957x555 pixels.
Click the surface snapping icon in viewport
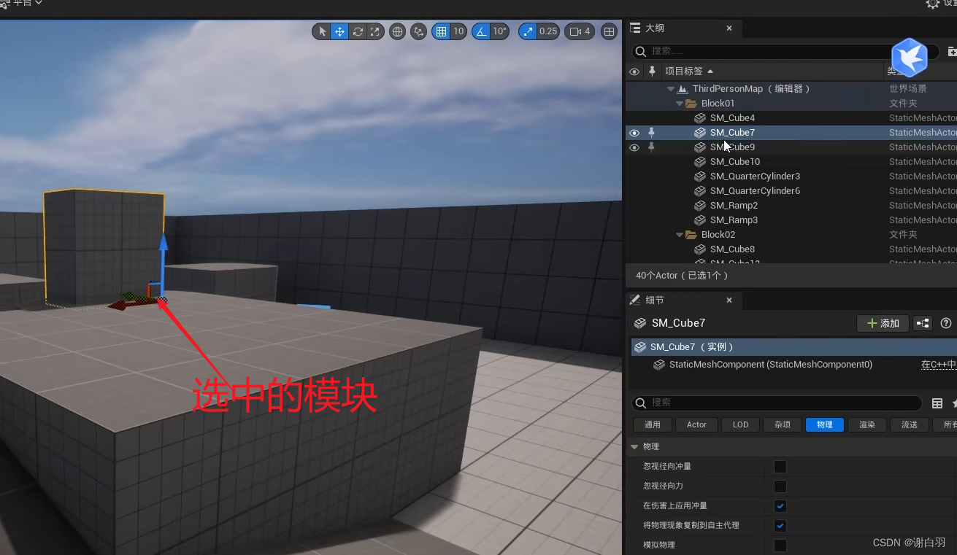click(418, 31)
